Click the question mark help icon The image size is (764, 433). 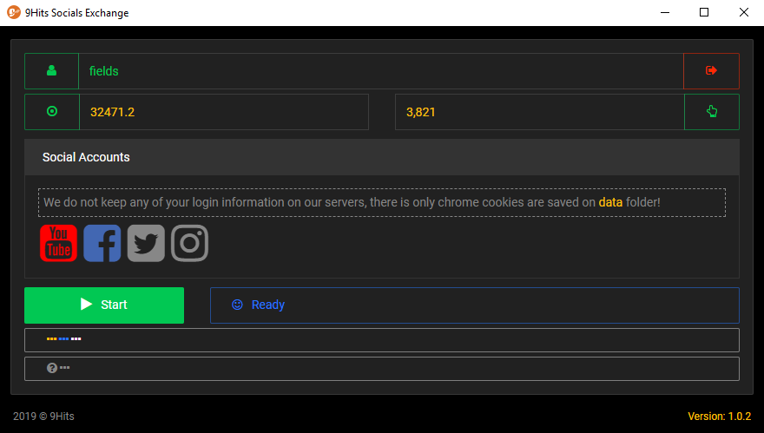coord(51,368)
